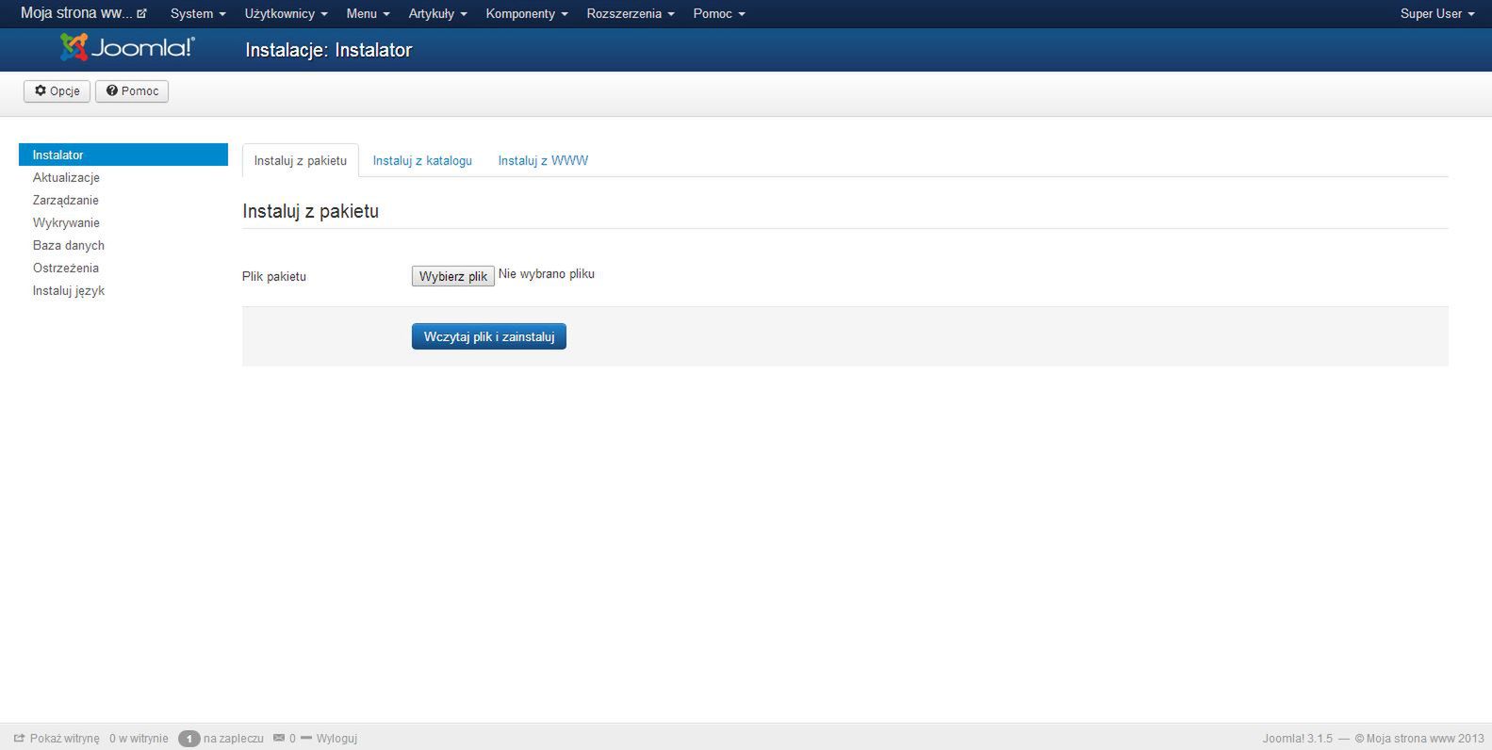
Task: Expand the Artykuły dropdown
Action: pyautogui.click(x=437, y=14)
